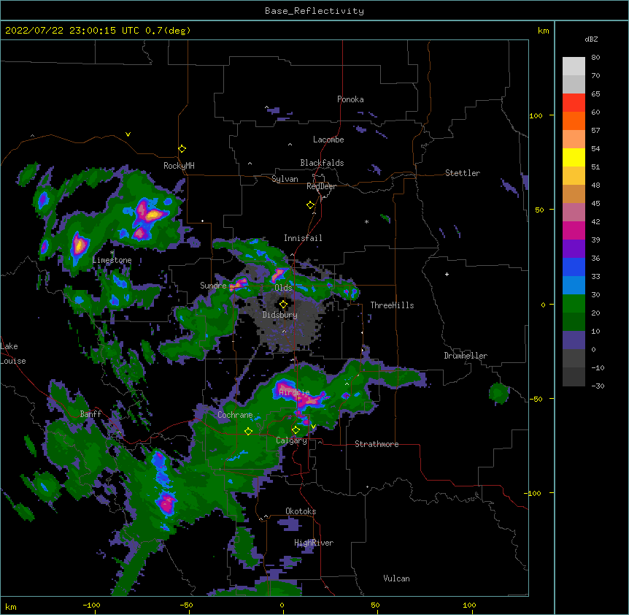Select the Olds label

click(x=283, y=288)
